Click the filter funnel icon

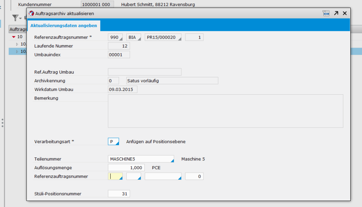(x=15, y=18)
